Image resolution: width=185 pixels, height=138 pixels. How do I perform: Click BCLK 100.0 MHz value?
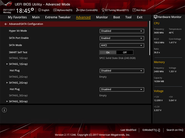[x=159, y=43]
